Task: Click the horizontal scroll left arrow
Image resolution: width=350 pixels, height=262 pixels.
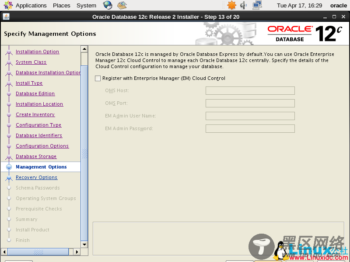Action: click(x=4, y=252)
